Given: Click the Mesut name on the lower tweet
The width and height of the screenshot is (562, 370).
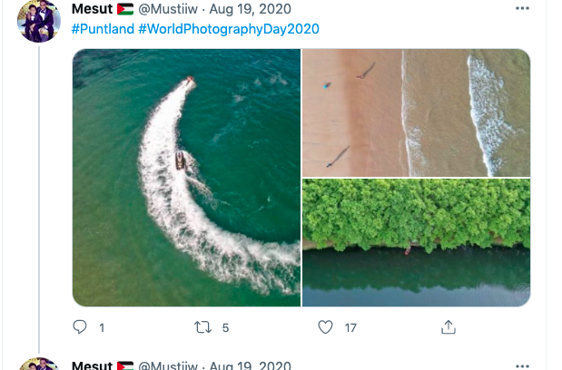Looking at the screenshot, I should 92,365.
